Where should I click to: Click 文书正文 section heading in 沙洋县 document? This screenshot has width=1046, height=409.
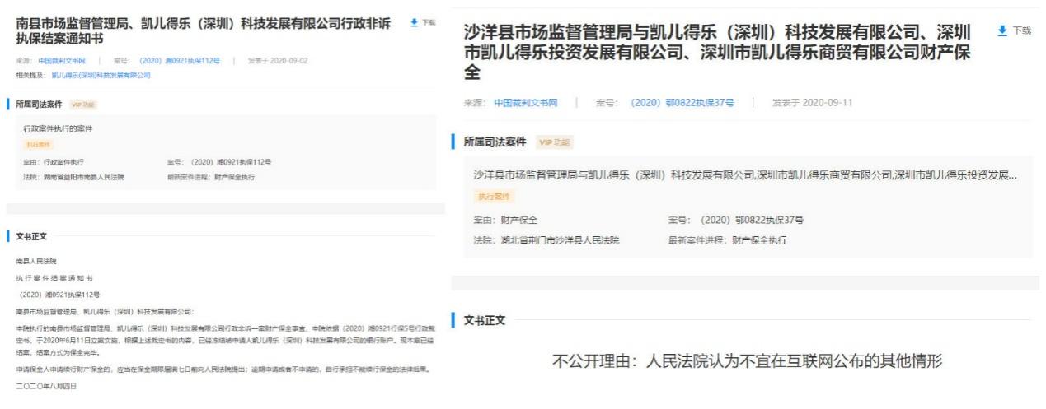[485, 320]
